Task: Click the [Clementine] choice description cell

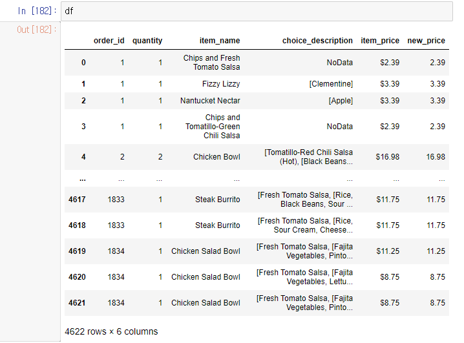Action: [331, 84]
